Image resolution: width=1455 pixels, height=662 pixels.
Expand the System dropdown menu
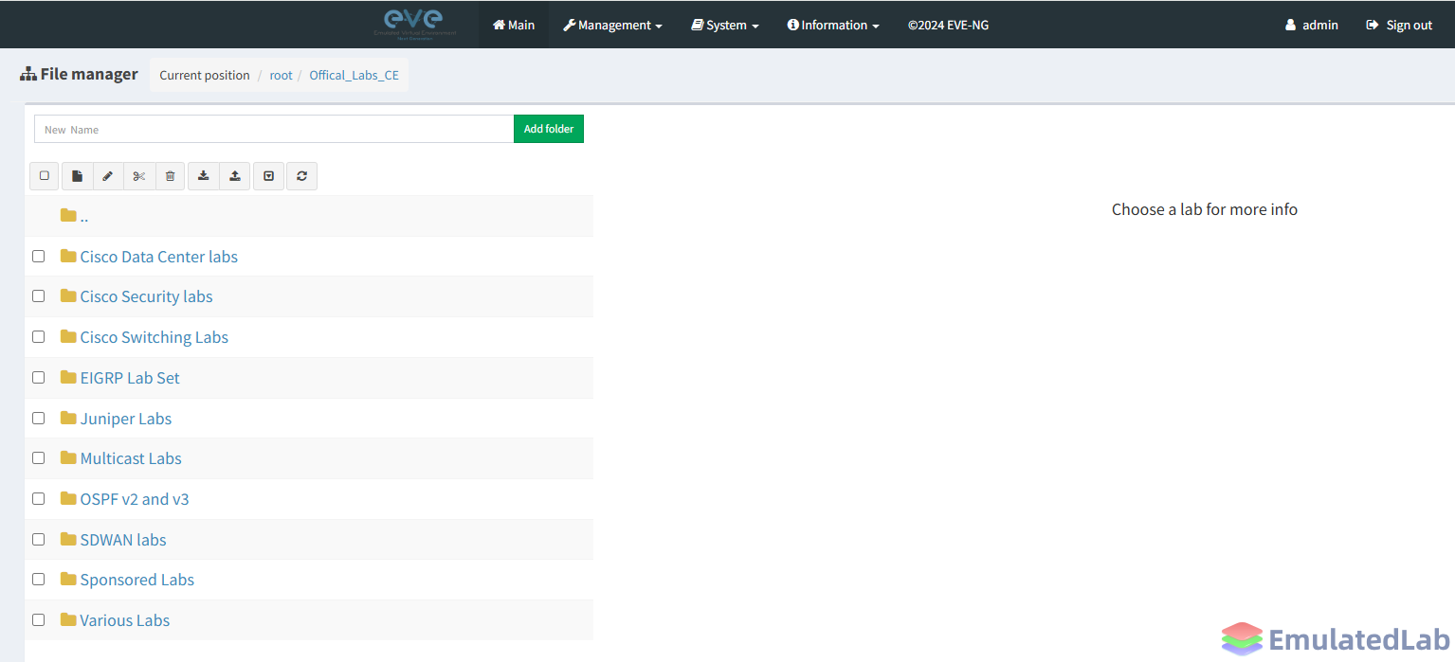(725, 25)
